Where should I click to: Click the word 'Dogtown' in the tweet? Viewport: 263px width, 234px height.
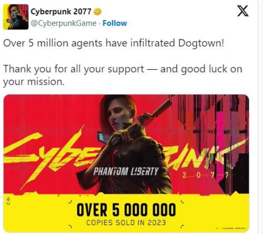coord(201,43)
